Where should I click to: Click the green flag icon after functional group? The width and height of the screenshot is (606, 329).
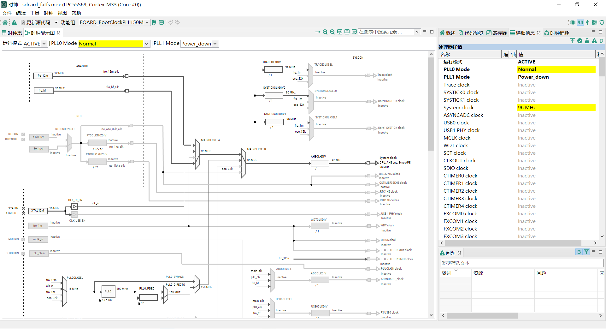click(x=154, y=22)
